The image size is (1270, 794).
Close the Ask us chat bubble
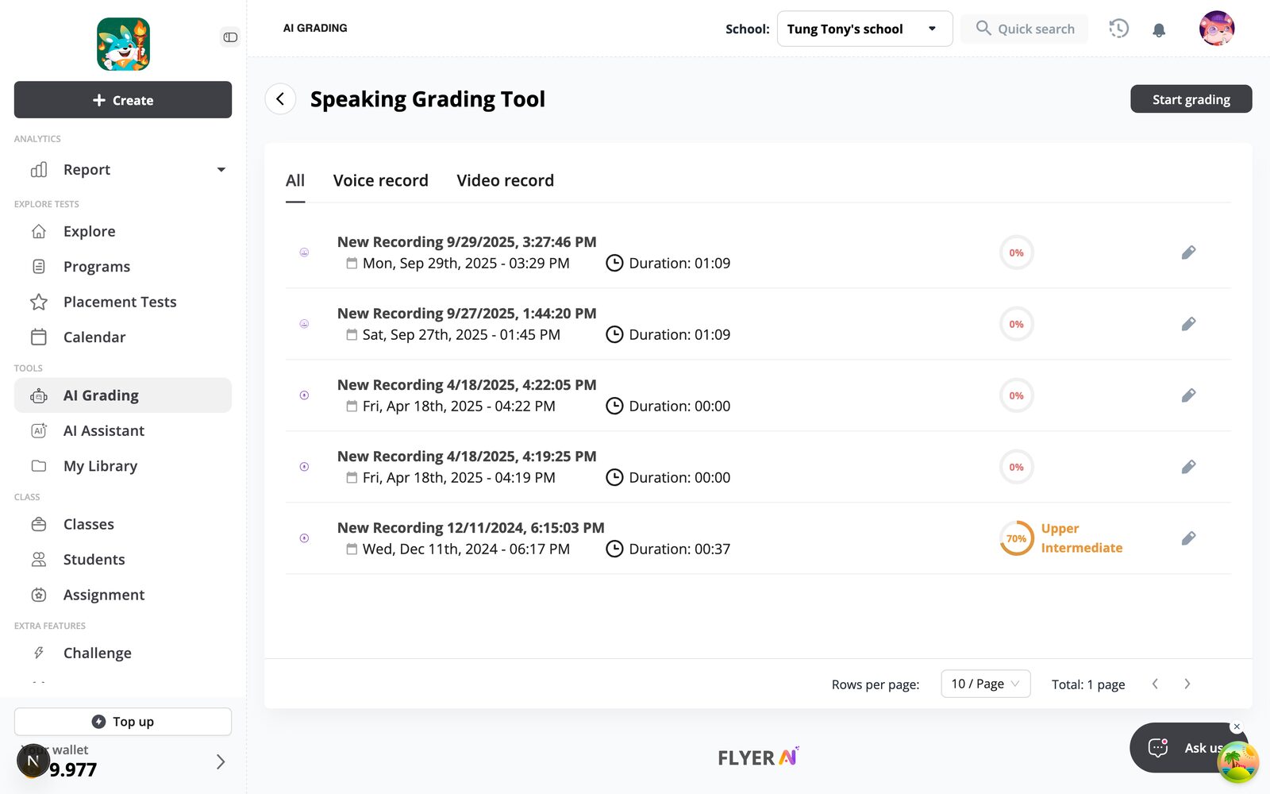click(1236, 727)
